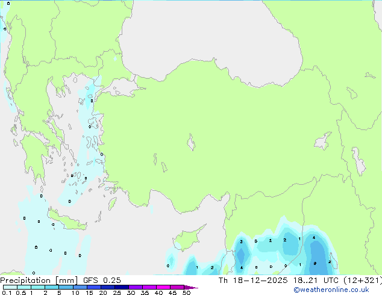The height and width of the screenshot is (295, 382).
Task: Click the "20" legend tick label
Action: [103, 293]
